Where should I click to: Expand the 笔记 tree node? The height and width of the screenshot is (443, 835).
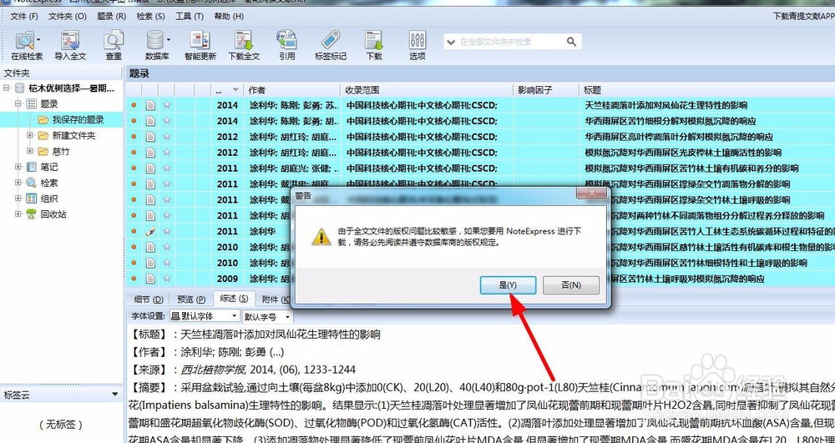click(18, 167)
